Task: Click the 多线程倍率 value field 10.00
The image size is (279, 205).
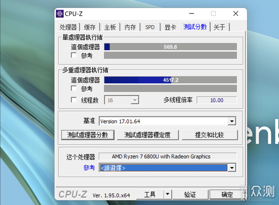Action: [x=217, y=100]
